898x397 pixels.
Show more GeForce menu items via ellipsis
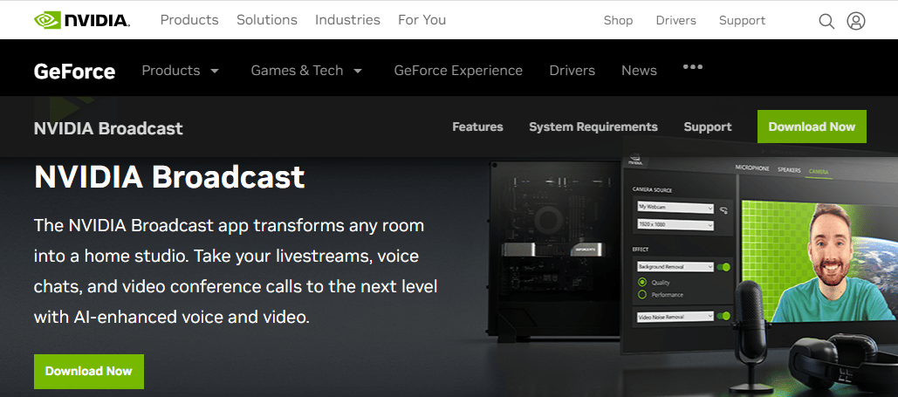point(692,67)
